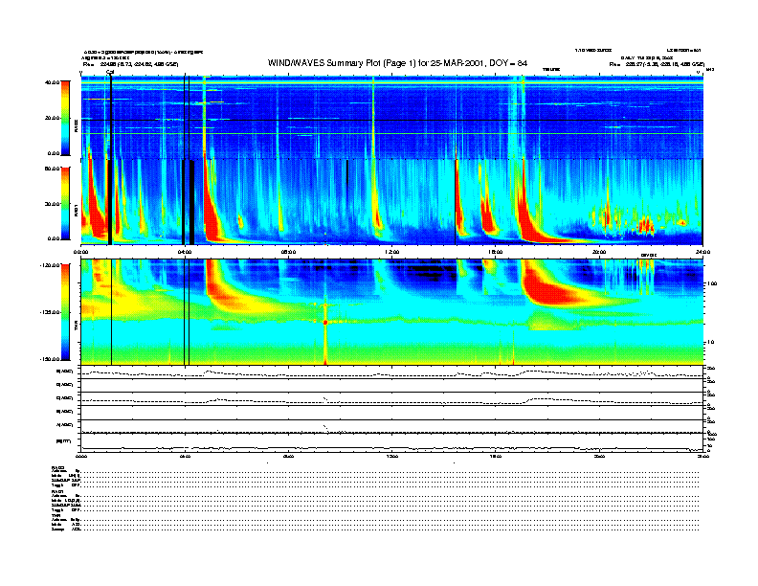The image size is (758, 586).
Task: Click the 30.00 label on RAD1 scale
Action: [53, 204]
